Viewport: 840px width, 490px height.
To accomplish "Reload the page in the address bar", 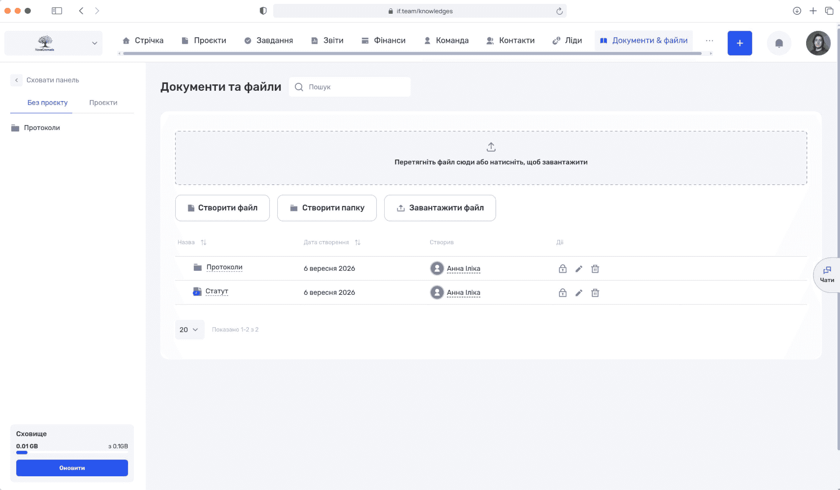I will (559, 11).
